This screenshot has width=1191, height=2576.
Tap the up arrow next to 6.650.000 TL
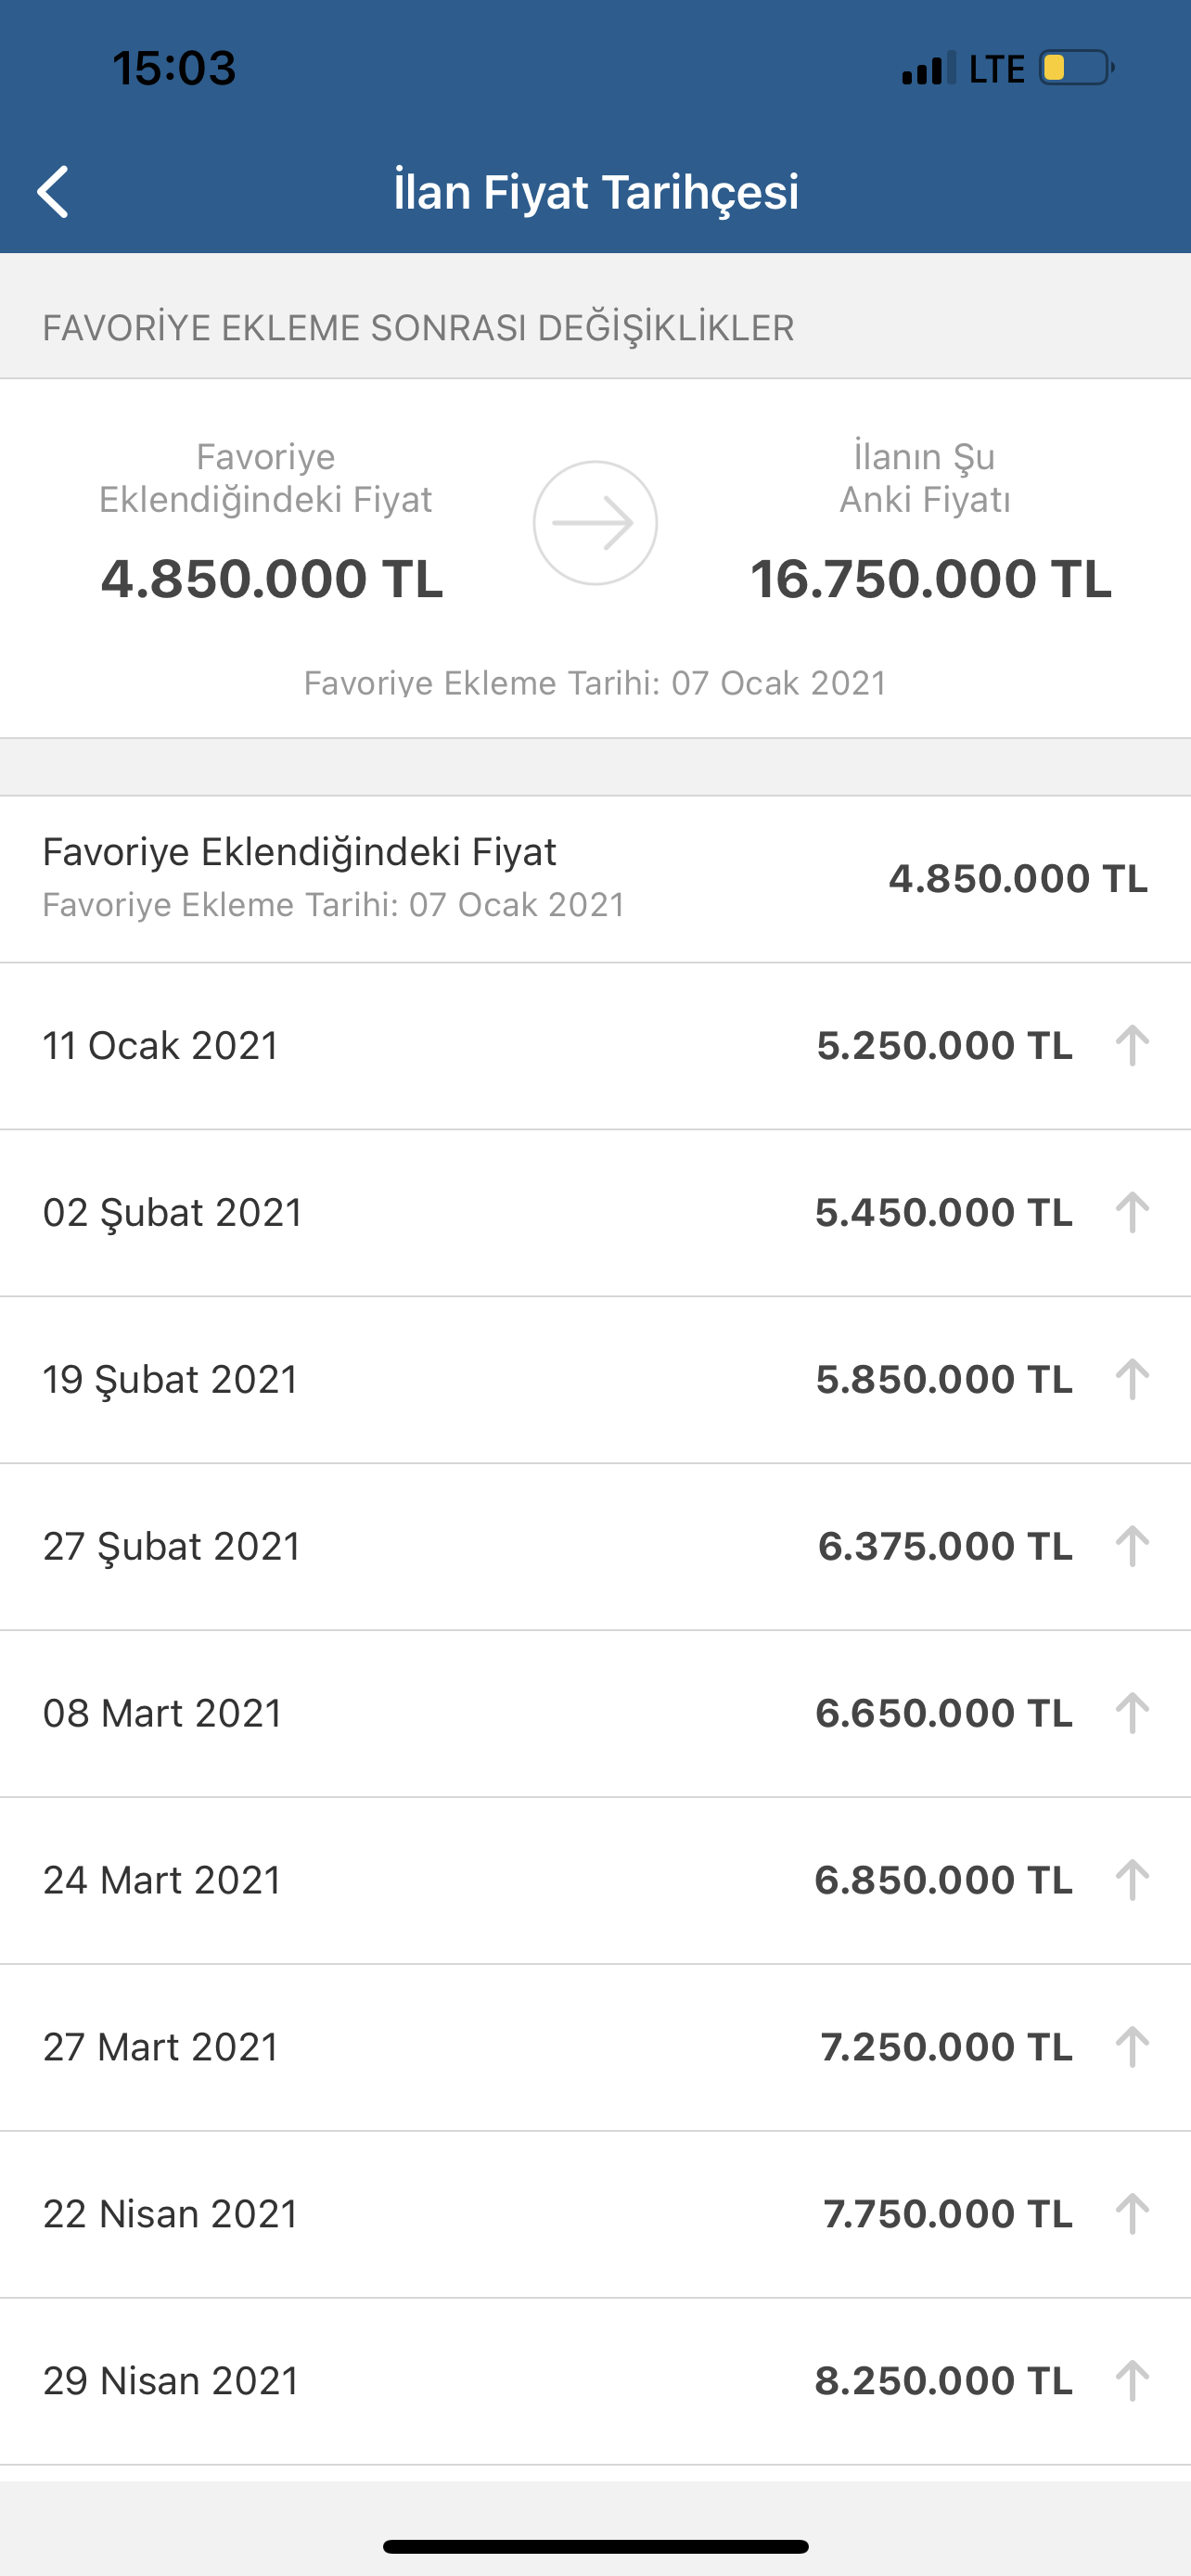(x=1132, y=1714)
